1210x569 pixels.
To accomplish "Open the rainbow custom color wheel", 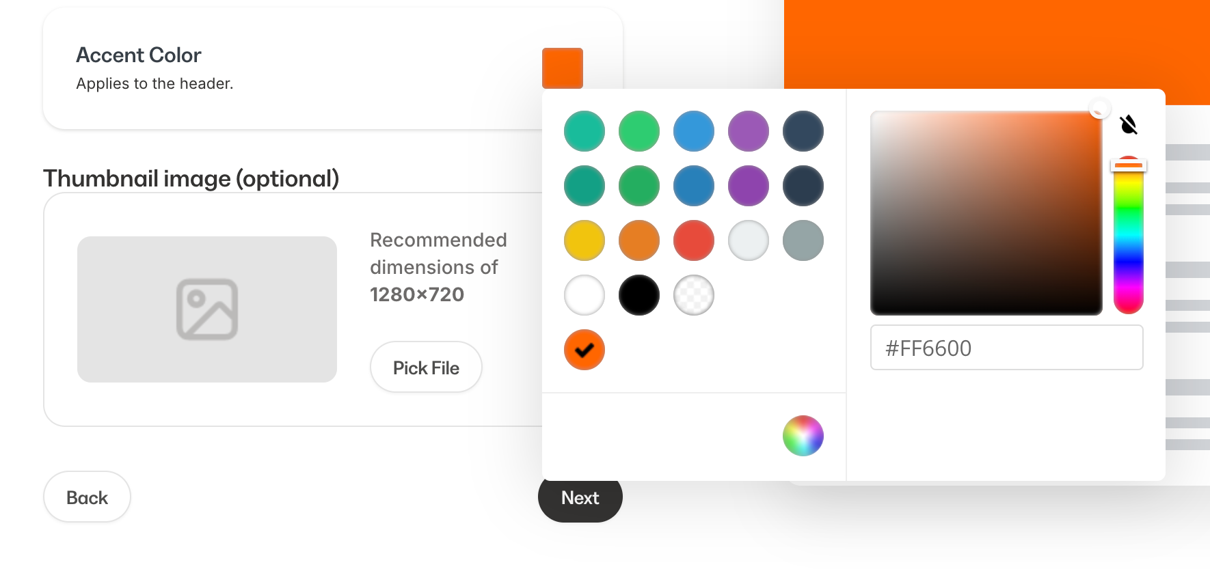I will coord(803,435).
